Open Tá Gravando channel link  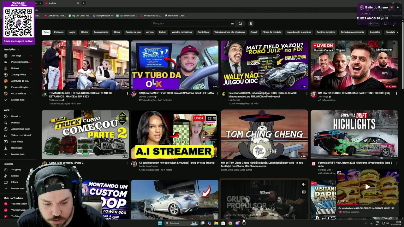55,100
